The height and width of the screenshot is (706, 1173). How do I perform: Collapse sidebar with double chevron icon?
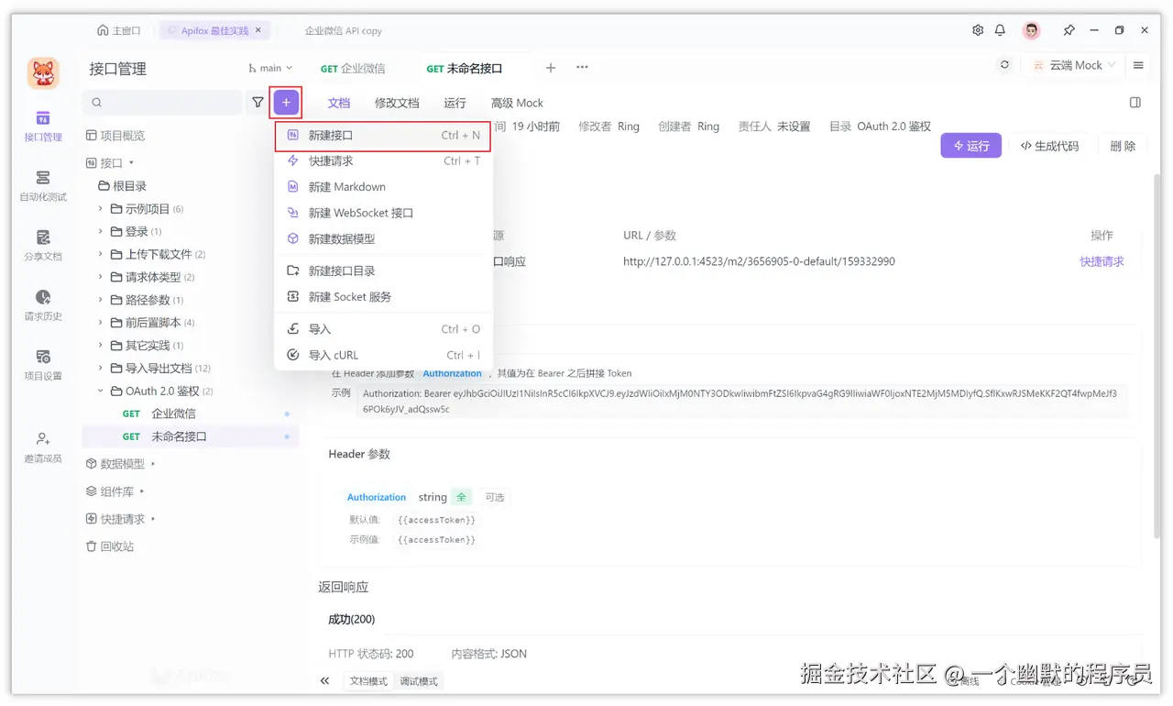coord(324,681)
